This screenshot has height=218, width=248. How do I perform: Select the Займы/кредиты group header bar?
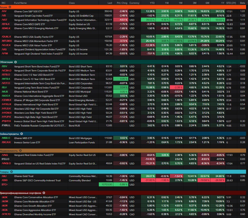click(123, 134)
